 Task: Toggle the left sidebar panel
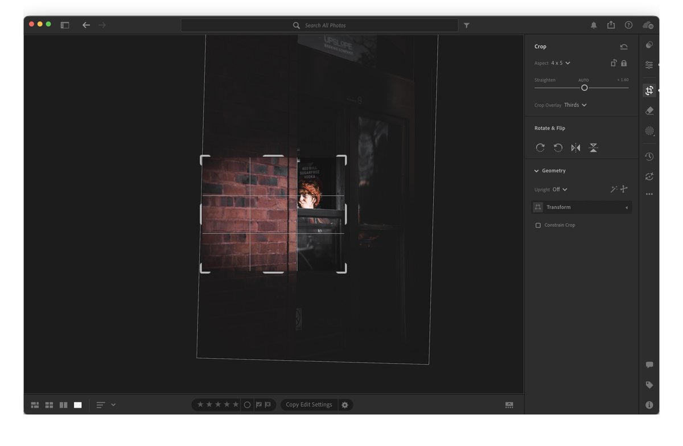click(x=65, y=25)
